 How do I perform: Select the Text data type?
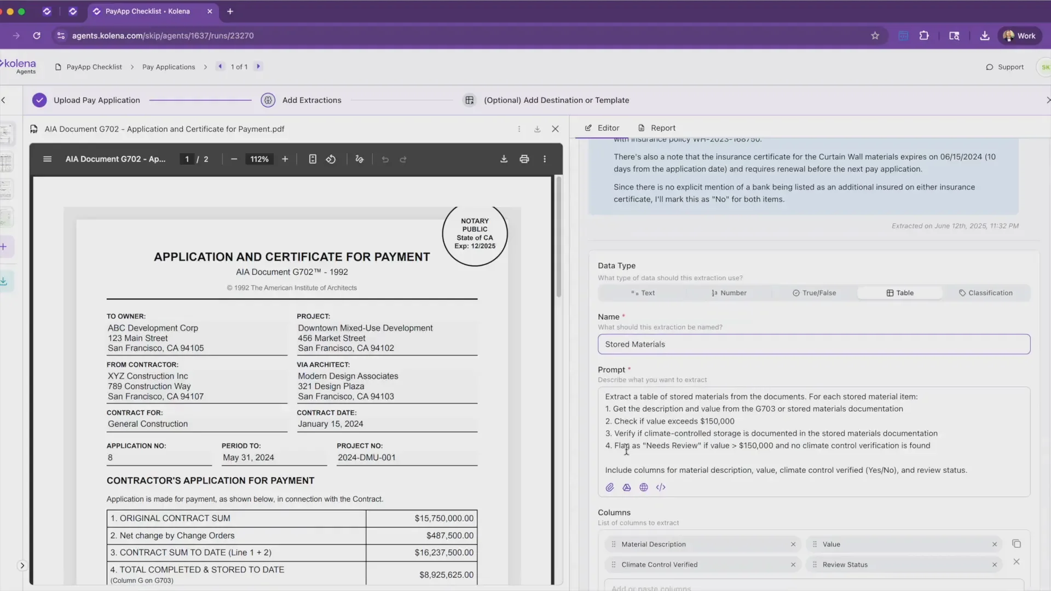click(643, 293)
